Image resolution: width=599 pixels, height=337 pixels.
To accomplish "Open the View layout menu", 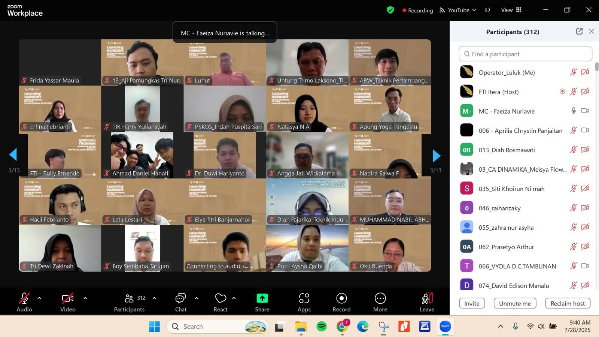I will pos(511,10).
